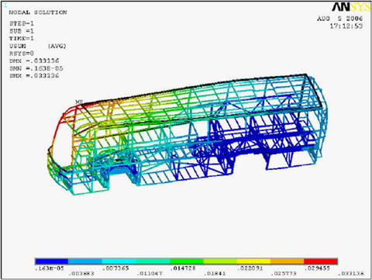This screenshot has height=280, width=372.
Task: Click the red color legend segment
Action: (x=321, y=261)
